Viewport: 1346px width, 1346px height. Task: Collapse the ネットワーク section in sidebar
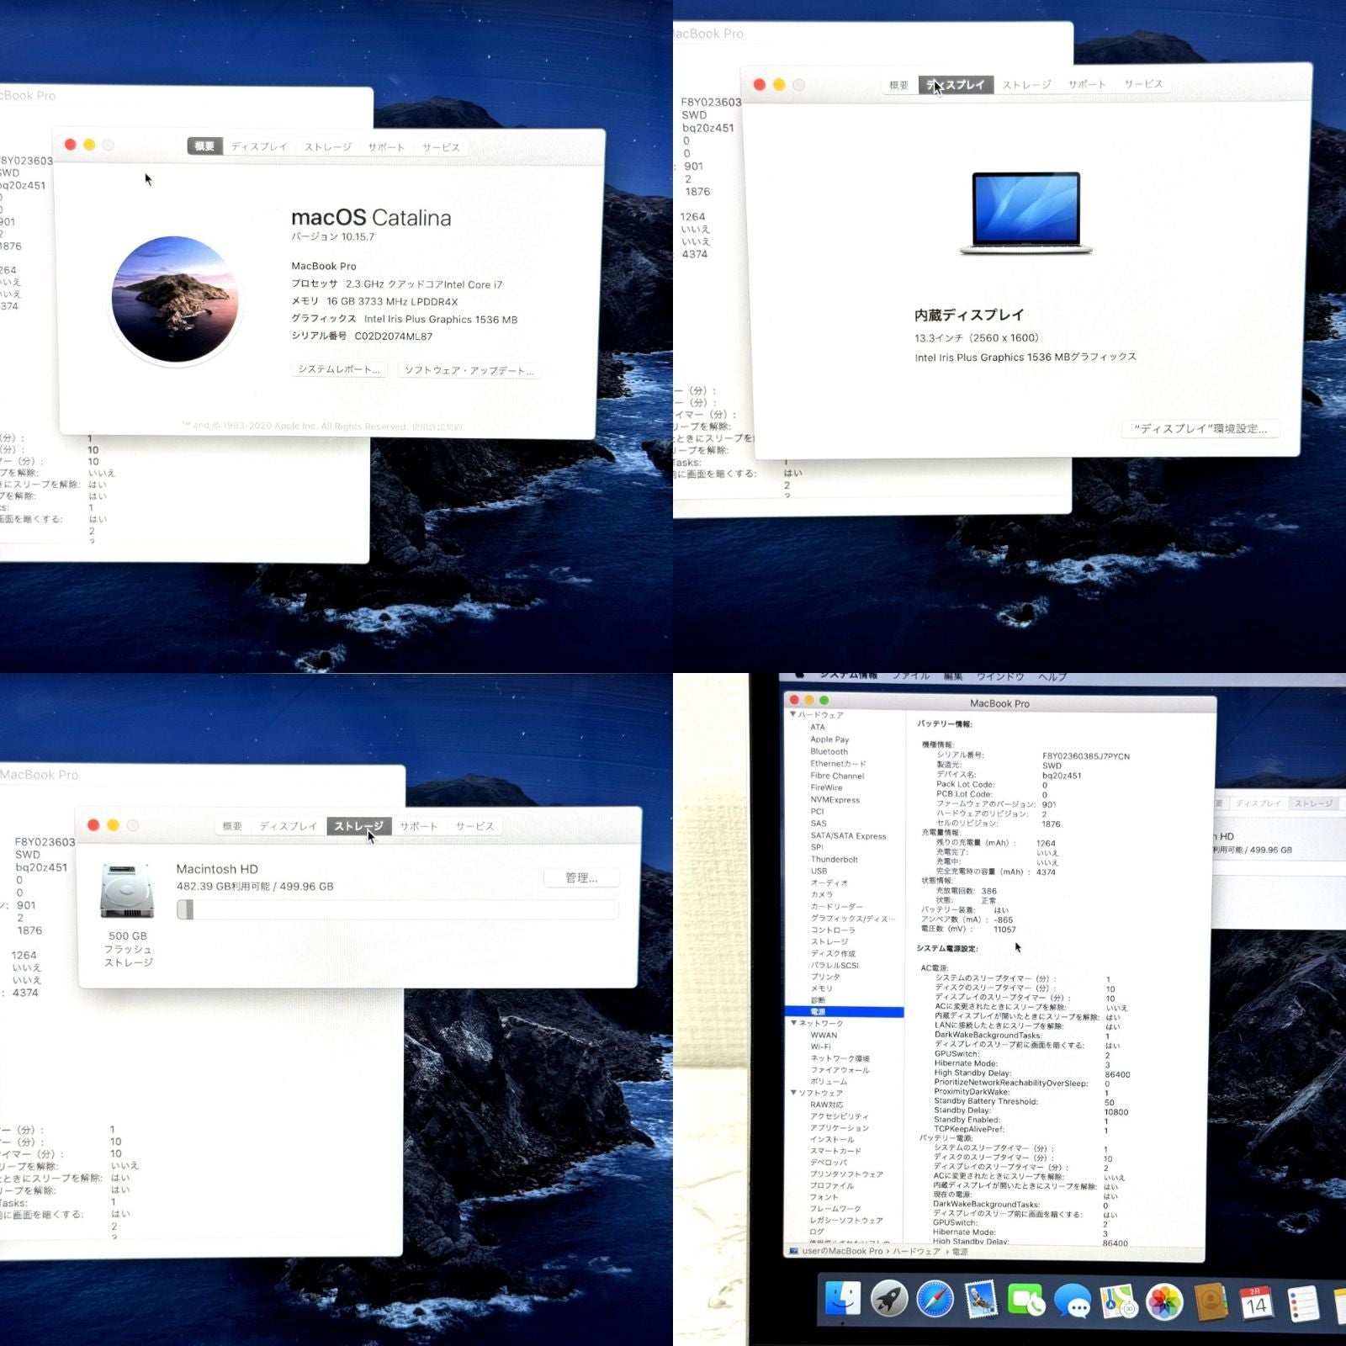pos(793,1023)
